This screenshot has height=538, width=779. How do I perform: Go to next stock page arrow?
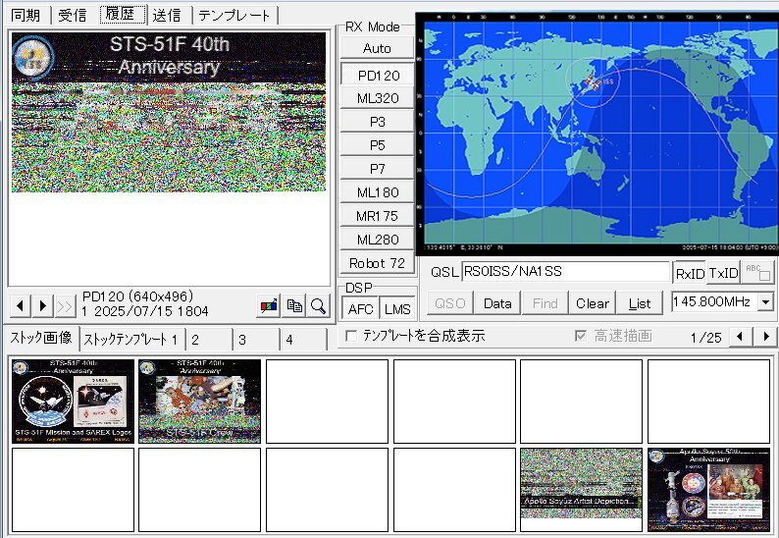[765, 337]
